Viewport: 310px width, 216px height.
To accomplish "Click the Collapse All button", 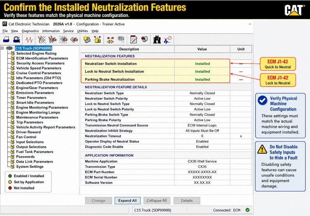I will 157,200.
